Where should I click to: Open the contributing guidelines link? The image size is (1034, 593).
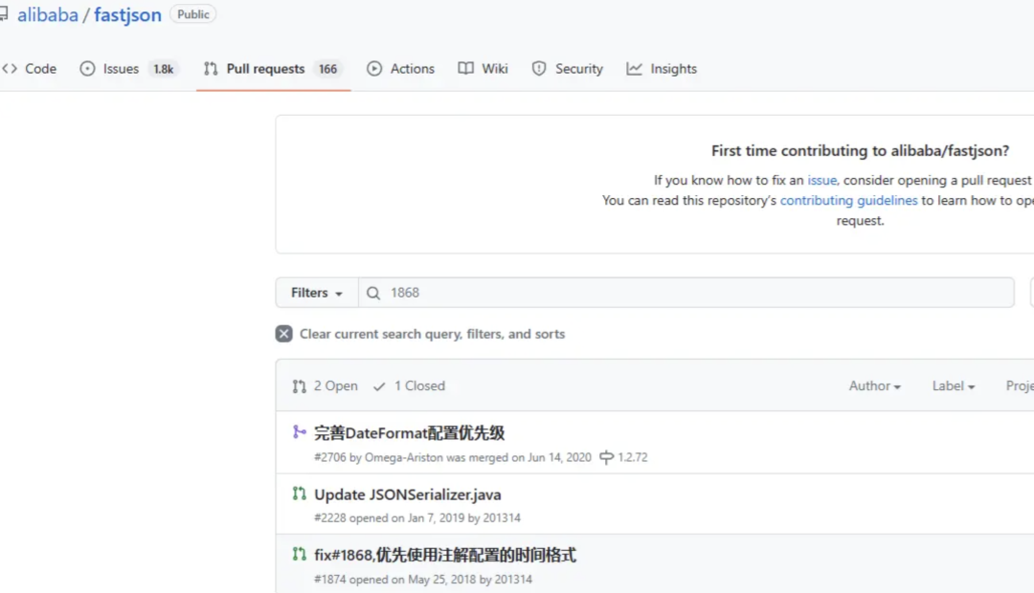point(848,201)
